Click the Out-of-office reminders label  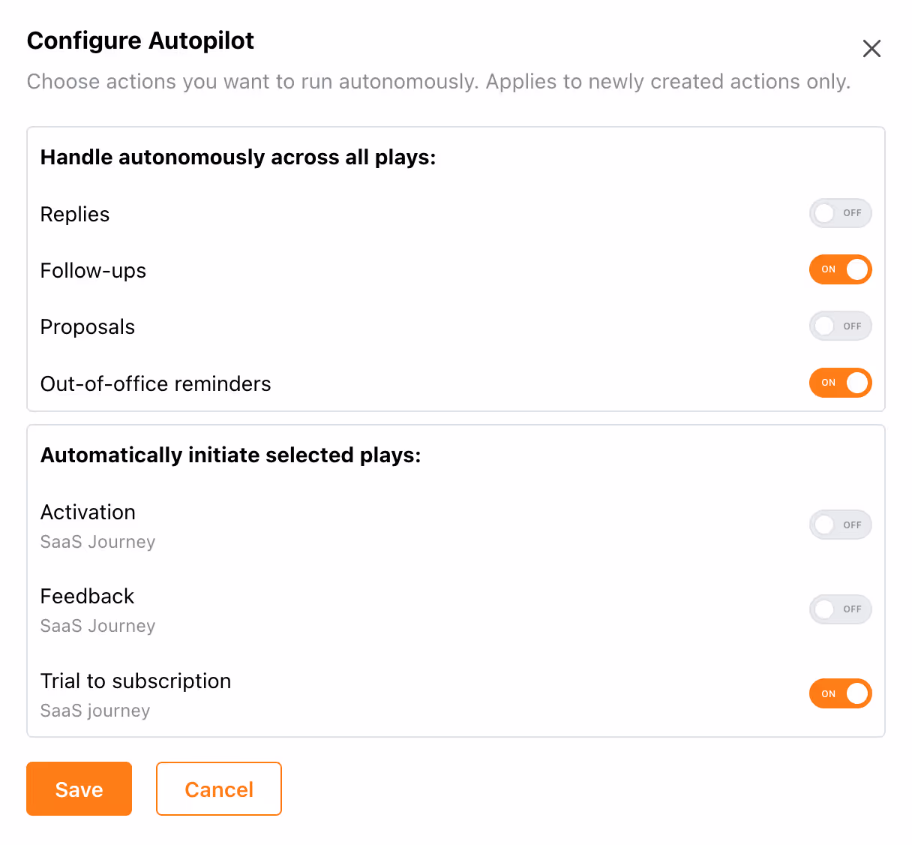[155, 384]
